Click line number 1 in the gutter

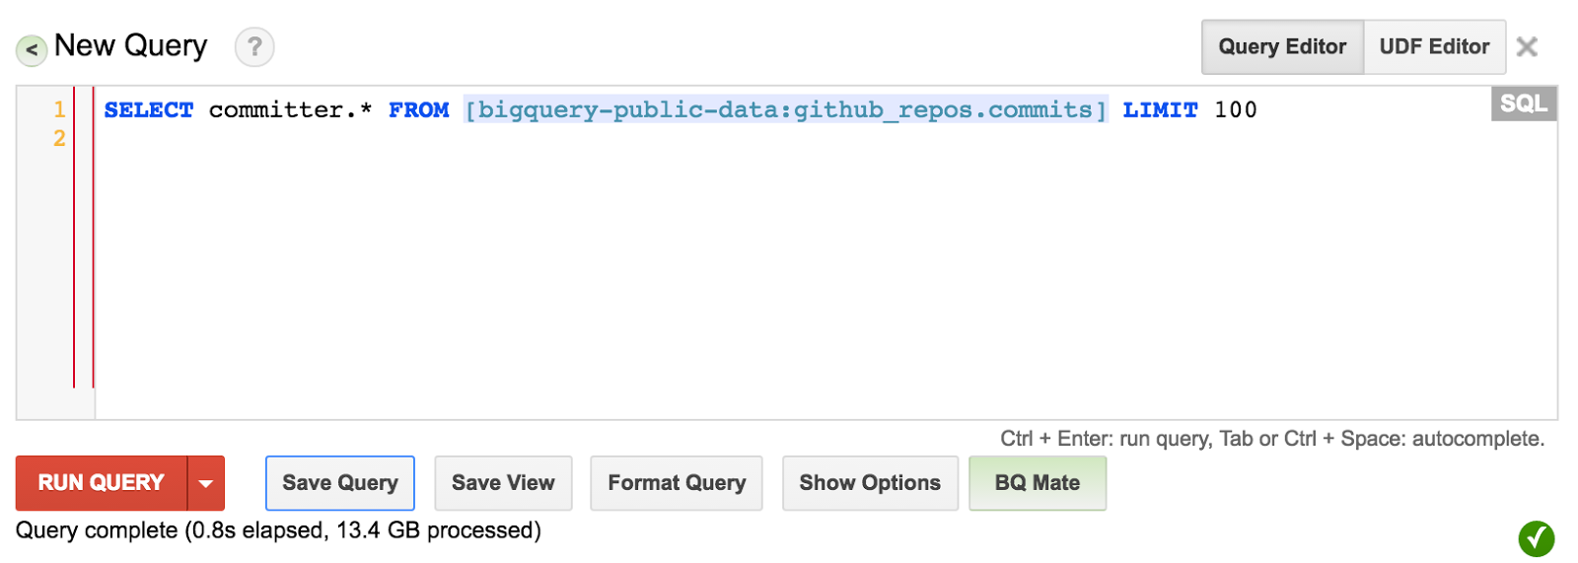click(x=59, y=109)
